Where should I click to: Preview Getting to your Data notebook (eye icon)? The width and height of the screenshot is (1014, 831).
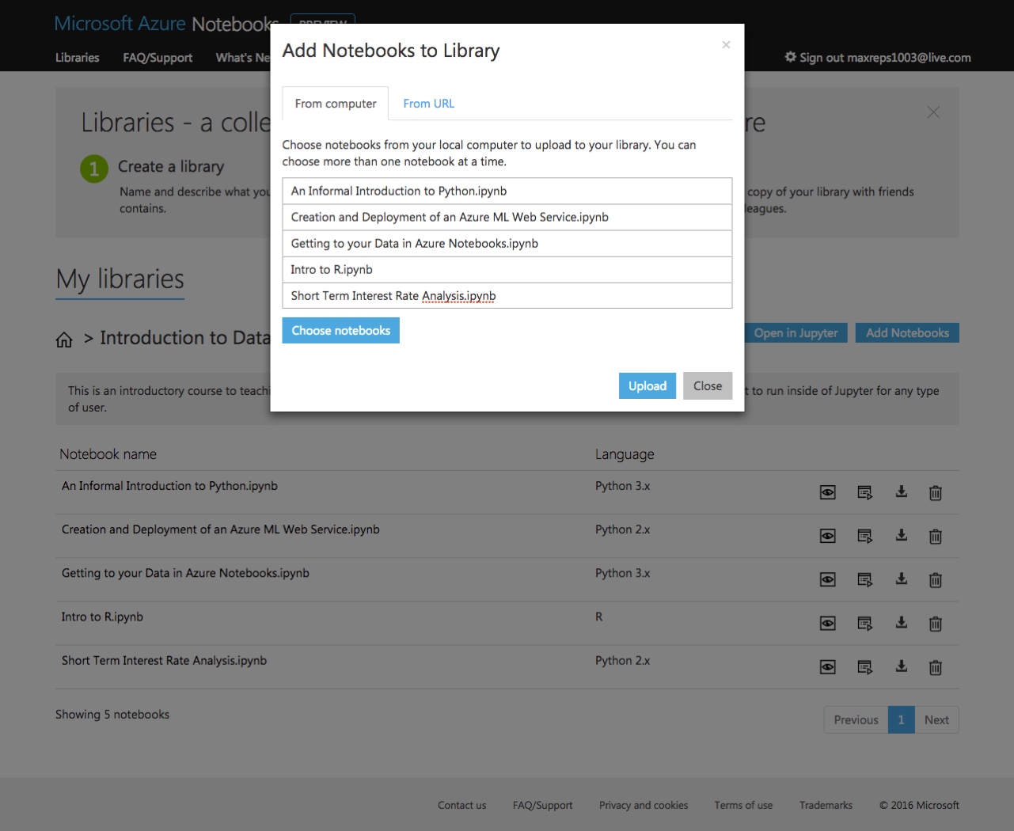tap(827, 580)
